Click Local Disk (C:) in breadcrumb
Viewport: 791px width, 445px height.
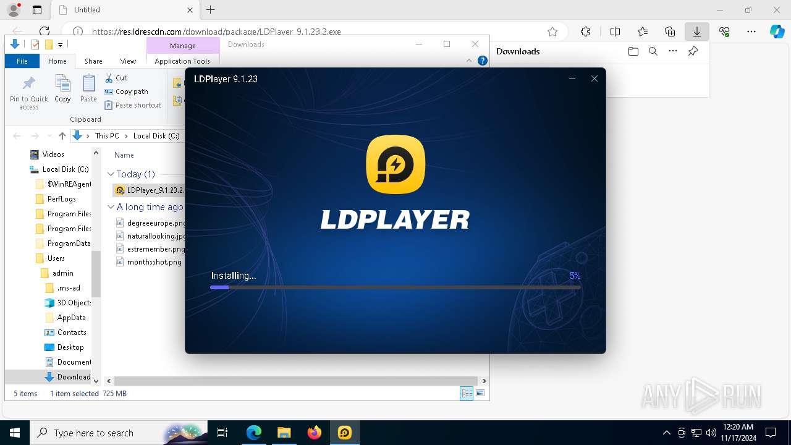(x=156, y=136)
